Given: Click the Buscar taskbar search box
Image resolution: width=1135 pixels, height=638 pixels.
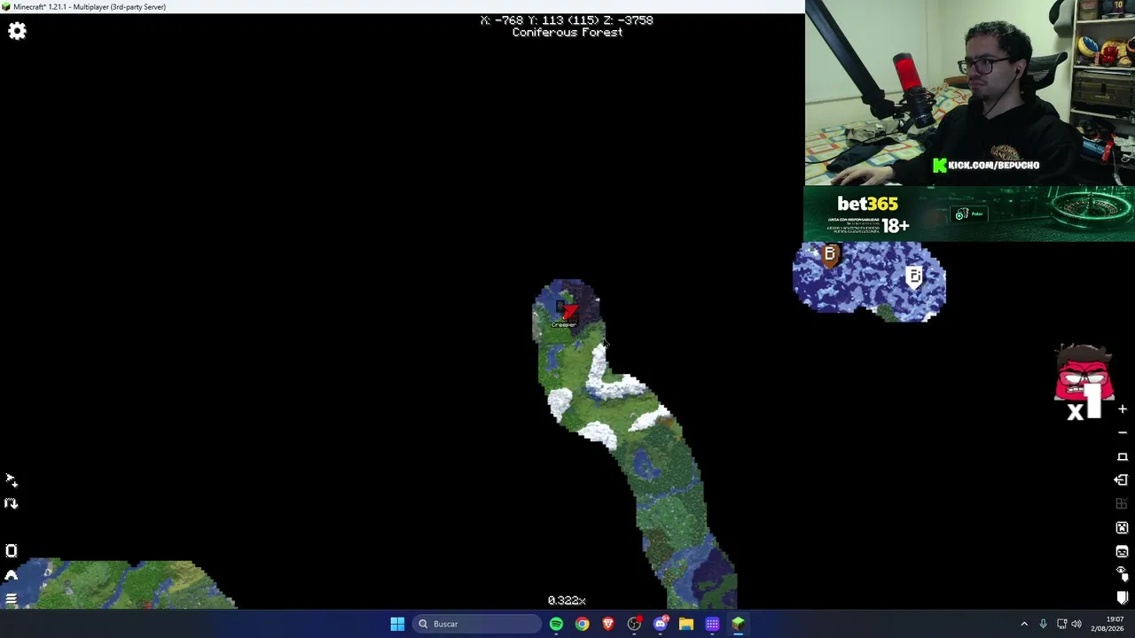Looking at the screenshot, I should coord(477,624).
